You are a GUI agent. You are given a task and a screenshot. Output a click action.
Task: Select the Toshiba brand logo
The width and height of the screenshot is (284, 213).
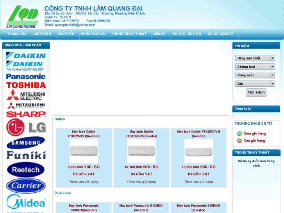[x=26, y=85]
